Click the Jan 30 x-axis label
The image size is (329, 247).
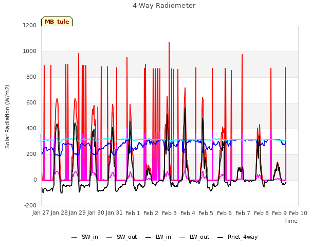(x=96, y=213)
